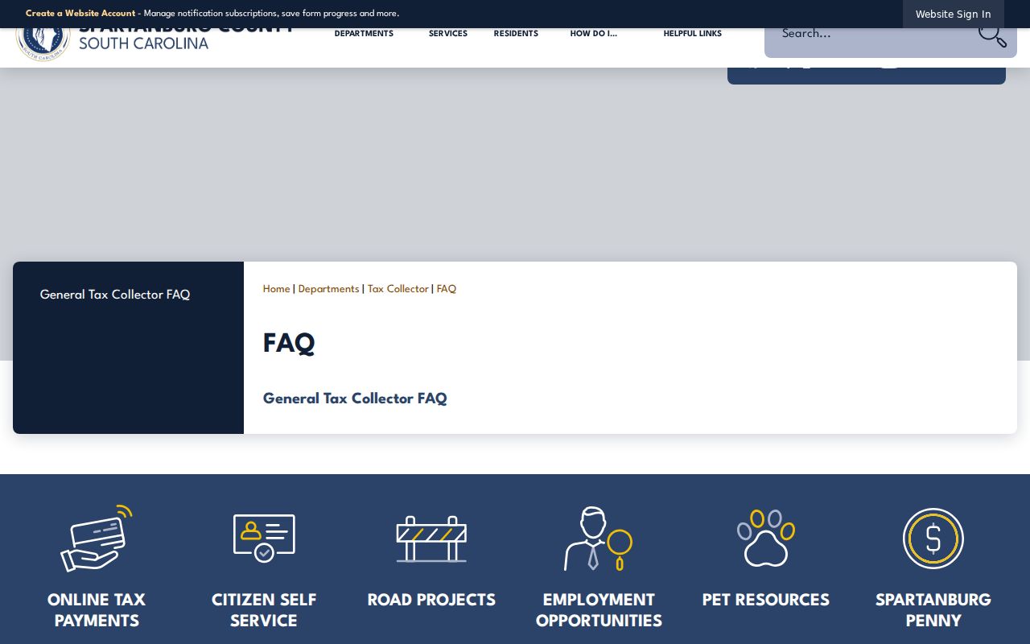Click the search magnifier icon
This screenshot has width=1030, height=644.
(x=991, y=34)
